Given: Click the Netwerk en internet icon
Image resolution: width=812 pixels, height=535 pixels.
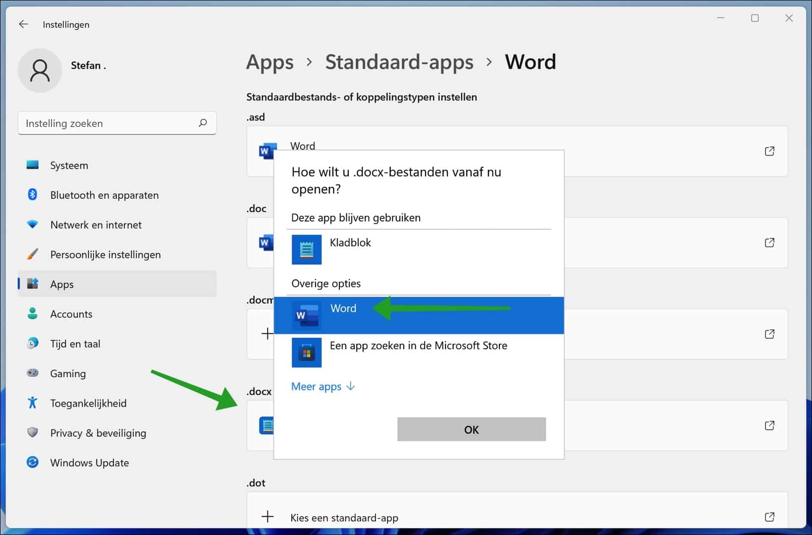Looking at the screenshot, I should (32, 224).
